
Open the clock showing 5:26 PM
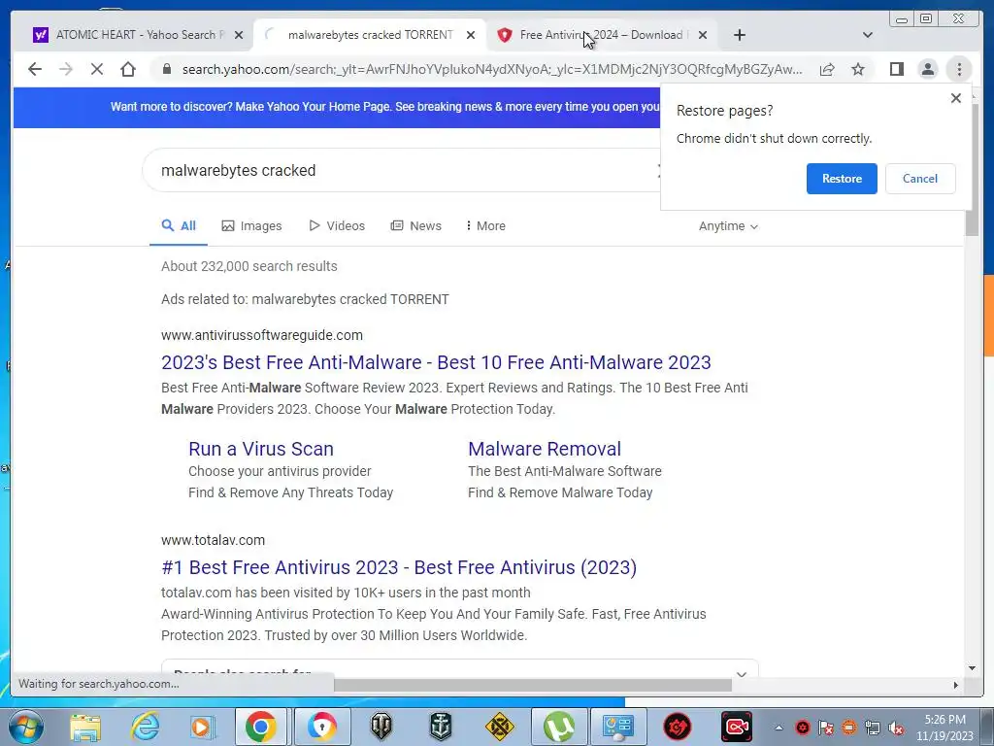click(x=945, y=728)
